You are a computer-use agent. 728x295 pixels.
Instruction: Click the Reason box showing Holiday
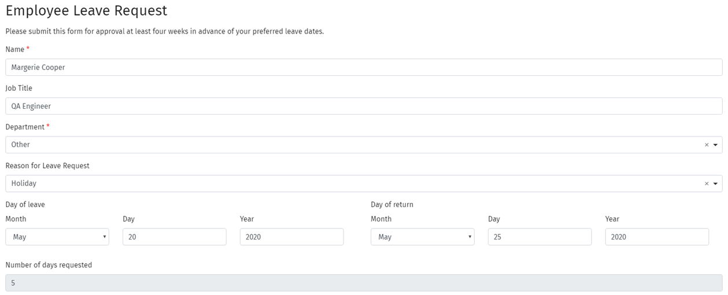[x=347, y=183]
